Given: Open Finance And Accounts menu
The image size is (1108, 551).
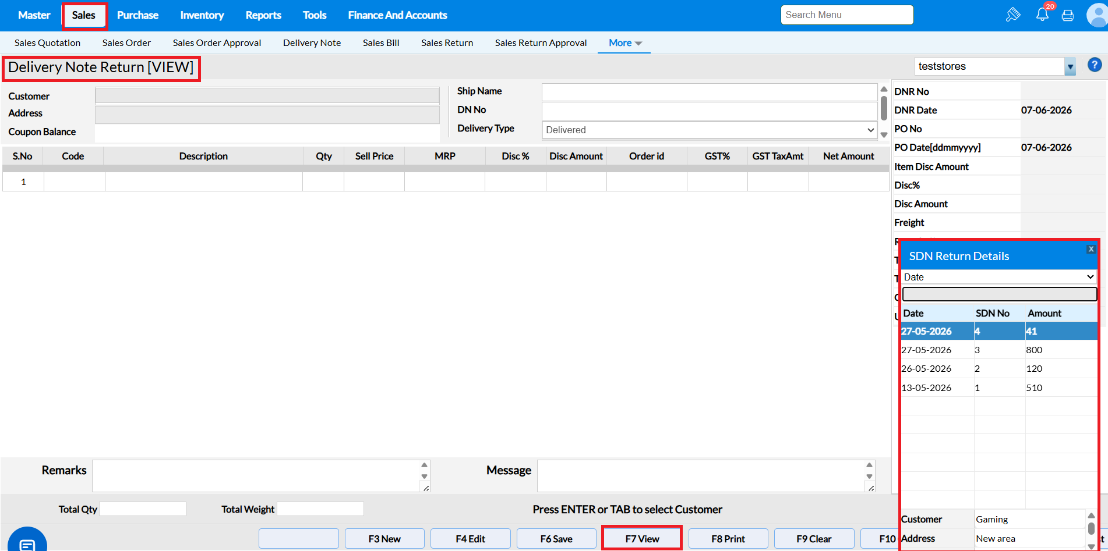Looking at the screenshot, I should [x=397, y=15].
